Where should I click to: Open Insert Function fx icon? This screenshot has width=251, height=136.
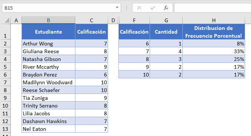[166, 8]
